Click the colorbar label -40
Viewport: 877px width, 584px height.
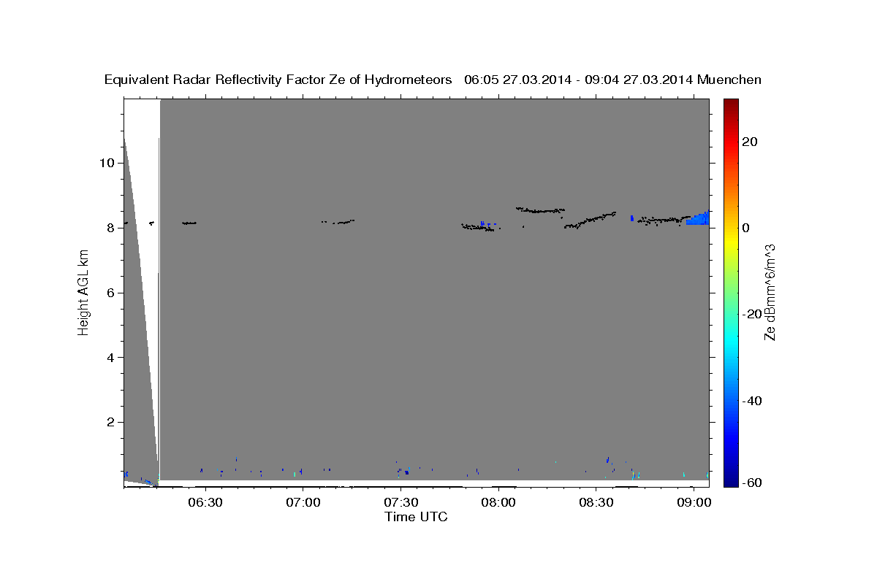point(751,401)
